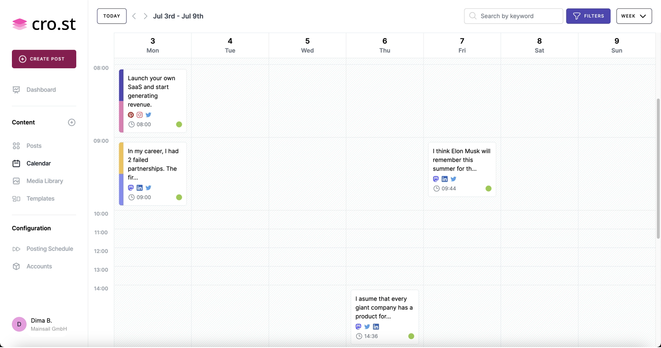Click the Pinterest icon on SaaS post
This screenshot has width=661, height=348.
point(131,115)
